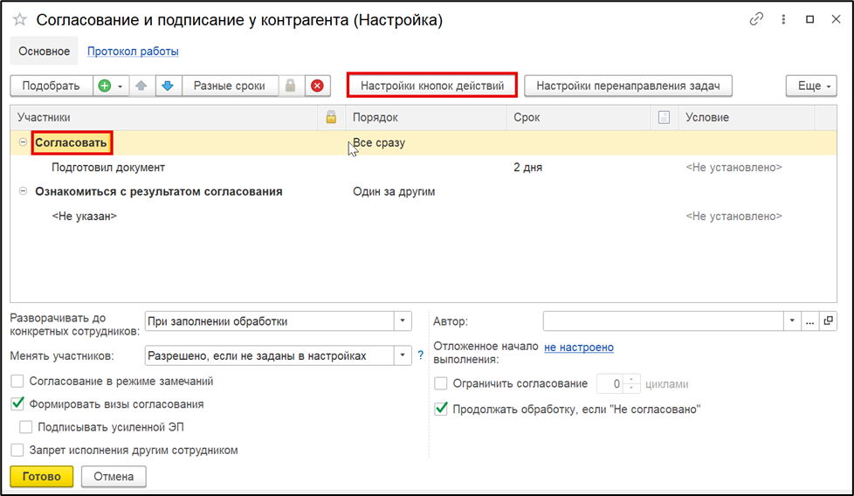Click the Все сразу order cell
Image resolution: width=854 pixels, height=496 pixels.
(426, 142)
